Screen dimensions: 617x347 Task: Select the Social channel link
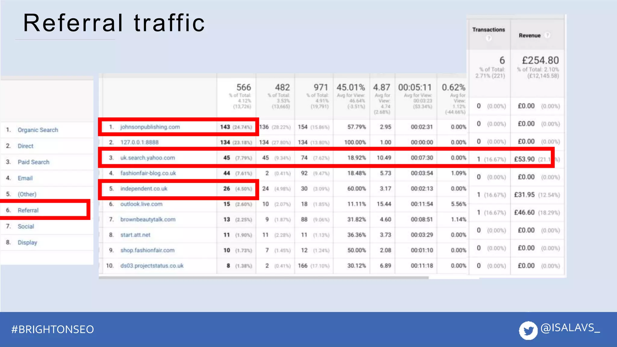click(26, 226)
